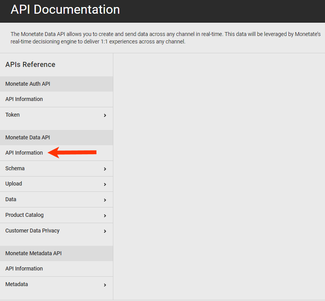
Task: Choose the Upload label in the sidebar
Action: point(14,184)
